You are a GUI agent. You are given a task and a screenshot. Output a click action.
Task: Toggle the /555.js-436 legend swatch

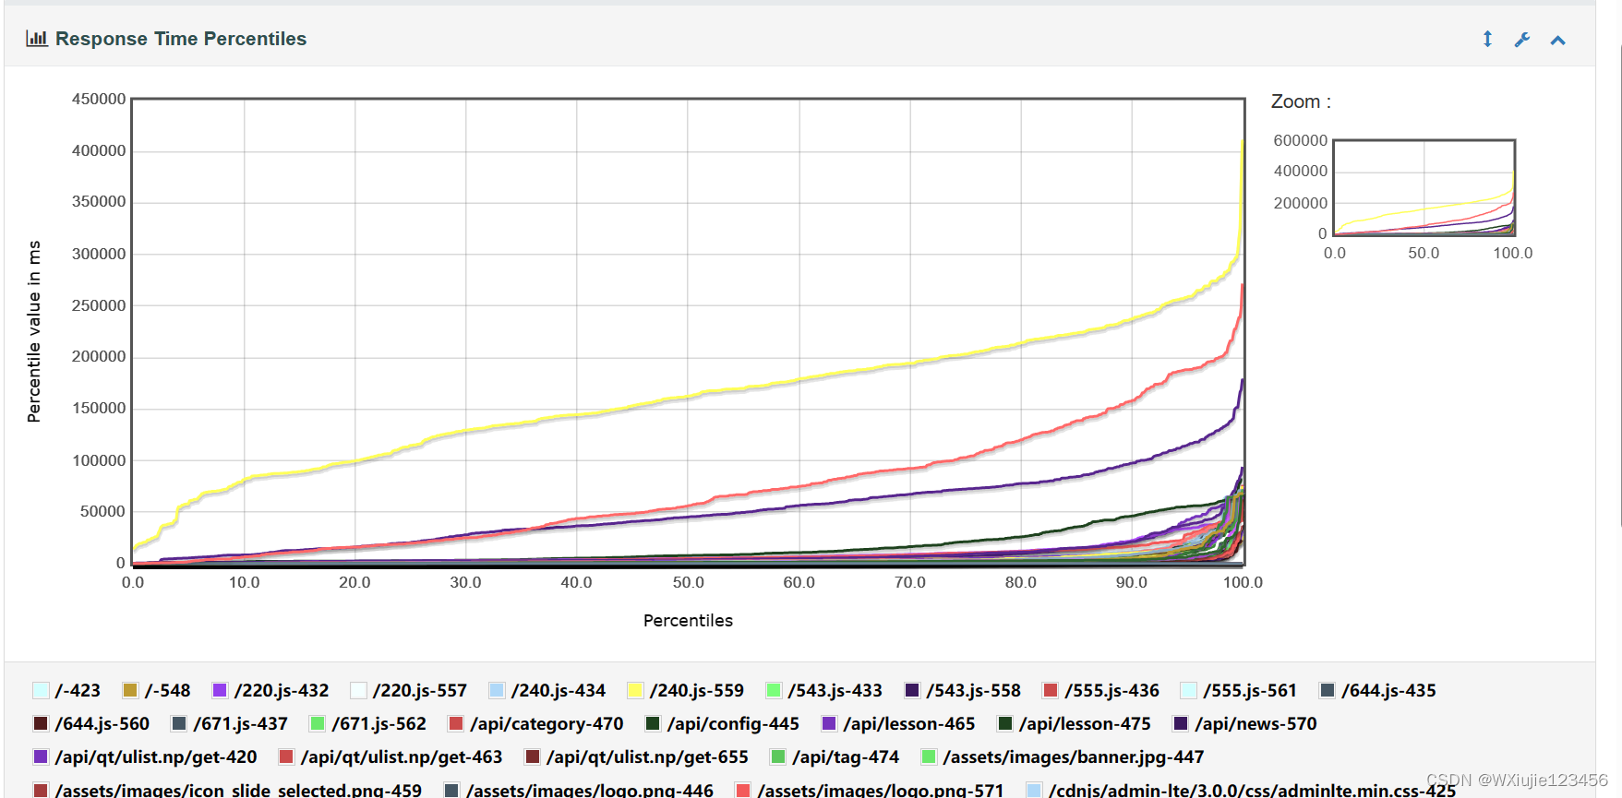(x=1051, y=691)
